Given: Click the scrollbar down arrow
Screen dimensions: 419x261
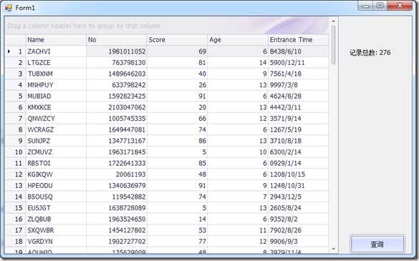Looking at the screenshot, I should 333,249.
